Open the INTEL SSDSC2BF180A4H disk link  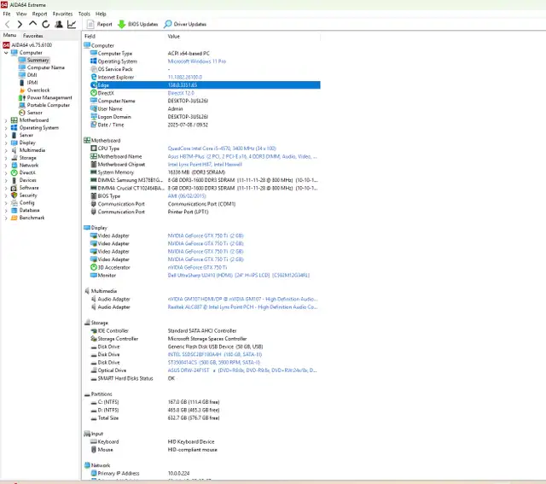click(x=215, y=354)
